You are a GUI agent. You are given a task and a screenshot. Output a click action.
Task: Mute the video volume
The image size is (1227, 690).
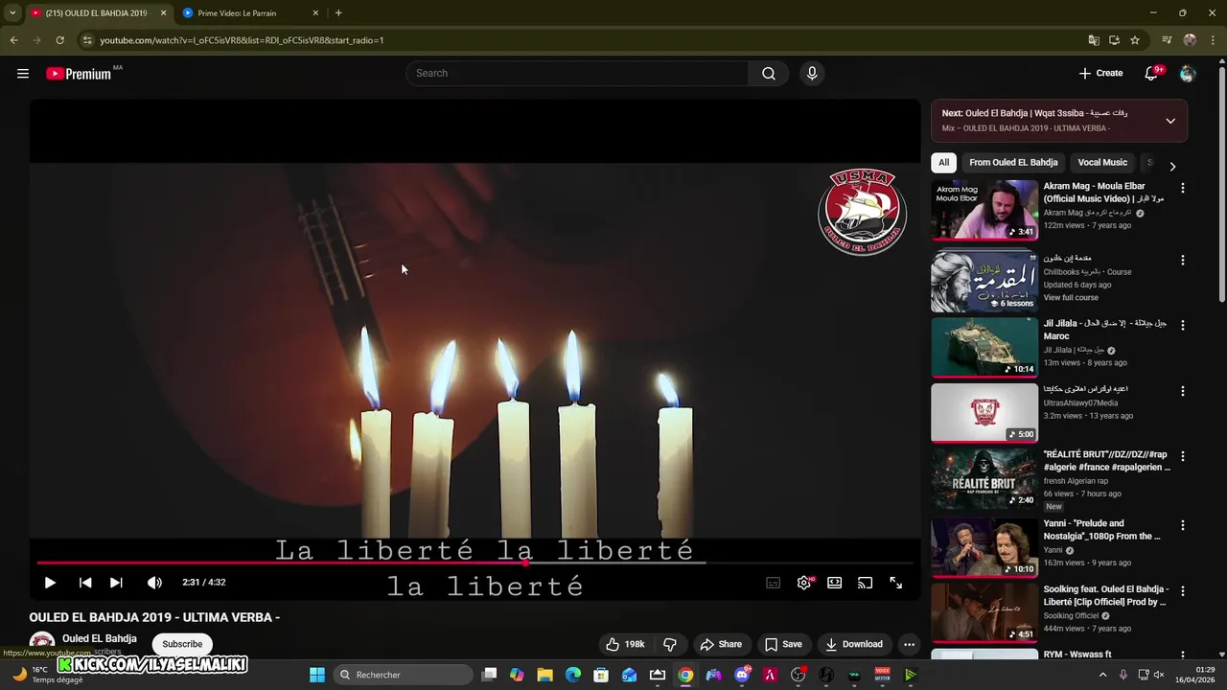coord(154,583)
